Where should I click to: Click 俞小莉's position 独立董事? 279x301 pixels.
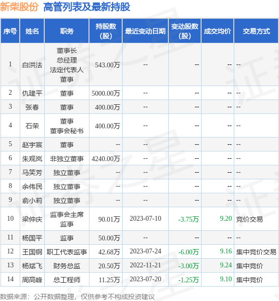coord(67,201)
